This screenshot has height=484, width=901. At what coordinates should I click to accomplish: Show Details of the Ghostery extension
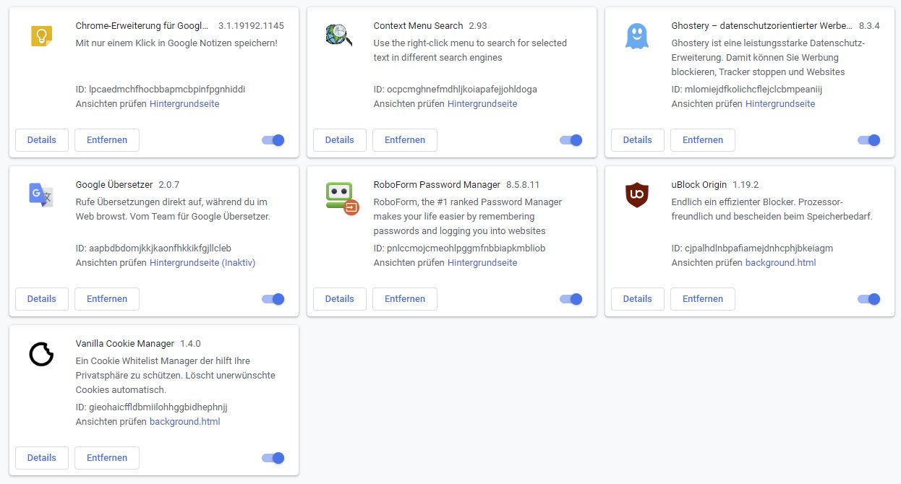(638, 140)
